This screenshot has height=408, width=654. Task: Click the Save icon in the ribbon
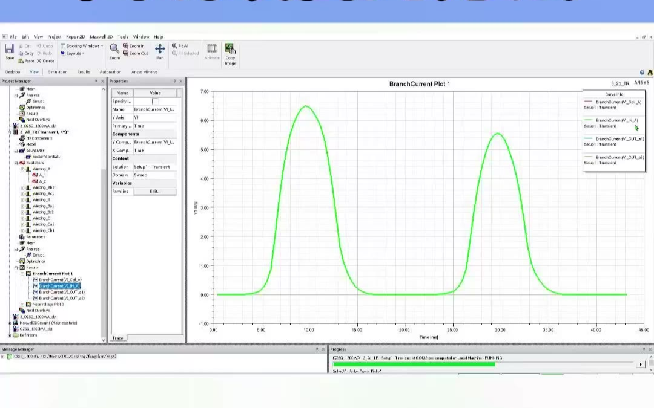tap(9, 51)
